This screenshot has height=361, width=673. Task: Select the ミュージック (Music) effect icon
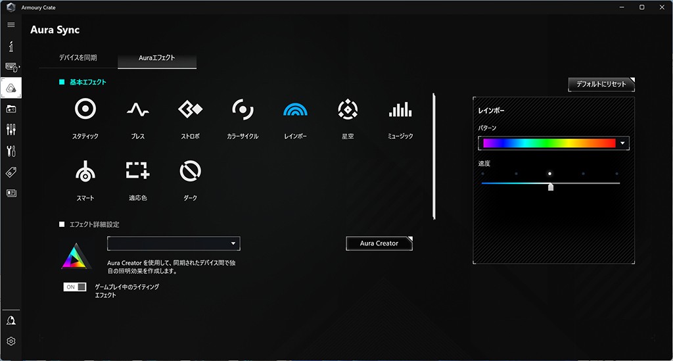pyautogui.click(x=400, y=109)
